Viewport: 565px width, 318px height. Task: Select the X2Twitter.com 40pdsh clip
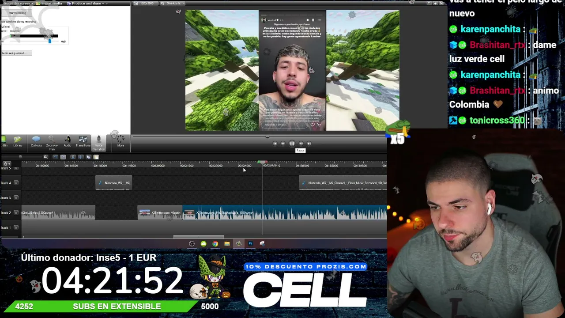click(160, 213)
